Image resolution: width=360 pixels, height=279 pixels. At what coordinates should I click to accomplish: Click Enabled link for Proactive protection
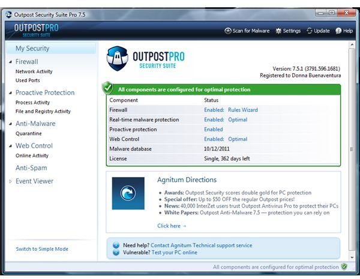click(213, 129)
